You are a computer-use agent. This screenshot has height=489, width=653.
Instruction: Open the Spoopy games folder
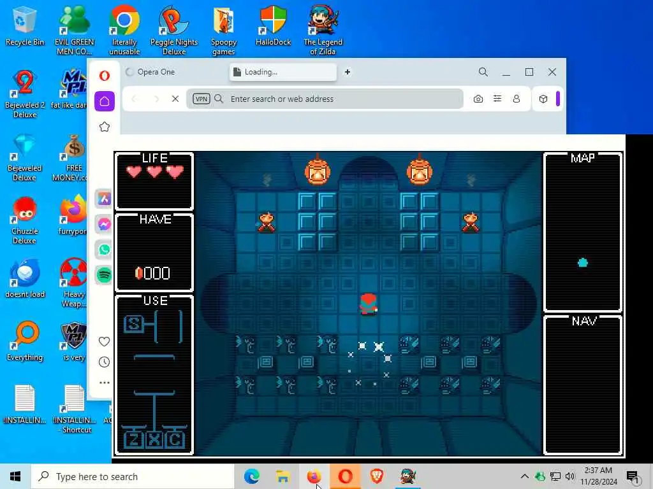(224, 30)
